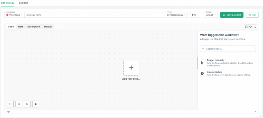Open the Type Cryptocurrency dropdown
263x118 pixels.
[176, 15]
